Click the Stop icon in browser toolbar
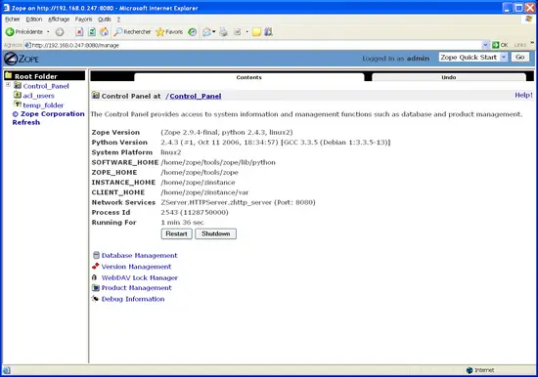 click(x=79, y=32)
